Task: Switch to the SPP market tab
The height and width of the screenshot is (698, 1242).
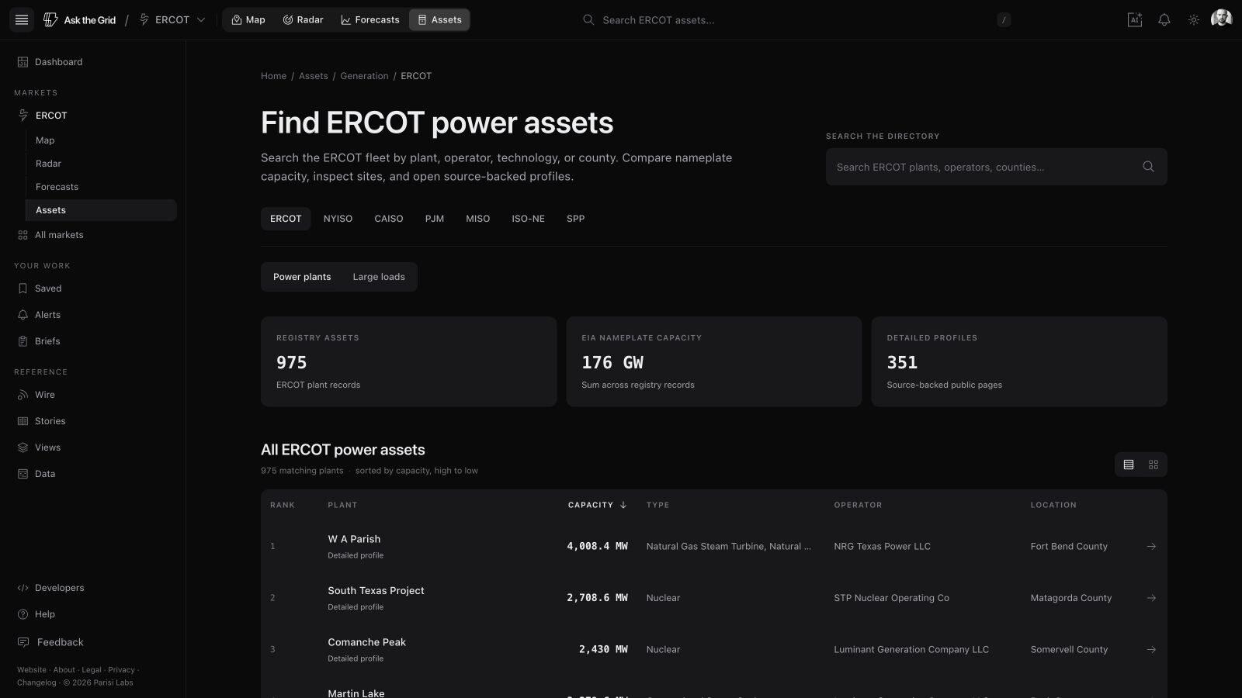Action: tap(576, 219)
